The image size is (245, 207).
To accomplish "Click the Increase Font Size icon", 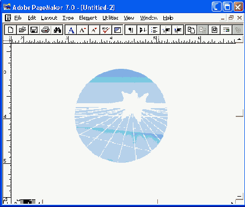I will coord(83,30).
